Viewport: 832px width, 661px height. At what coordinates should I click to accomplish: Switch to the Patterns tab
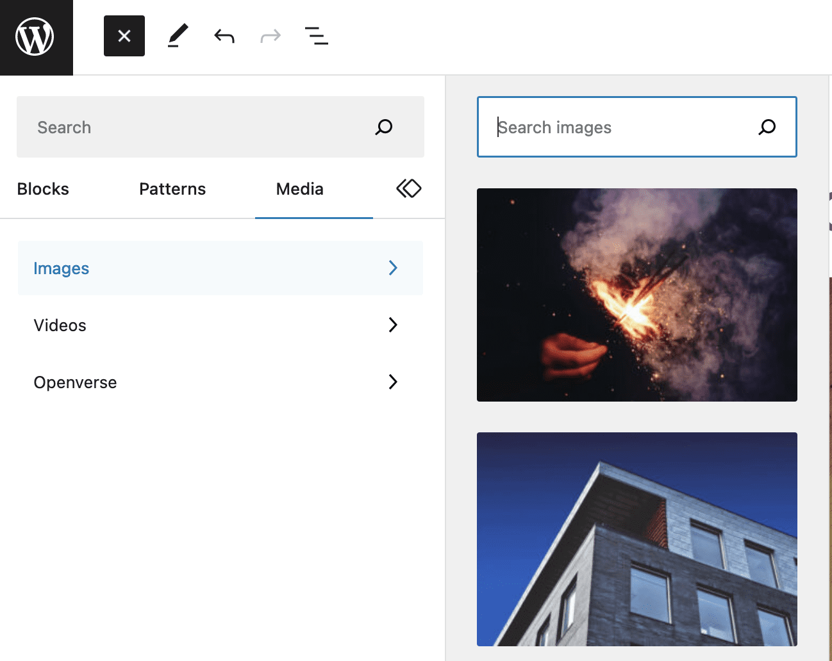pyautogui.click(x=172, y=189)
